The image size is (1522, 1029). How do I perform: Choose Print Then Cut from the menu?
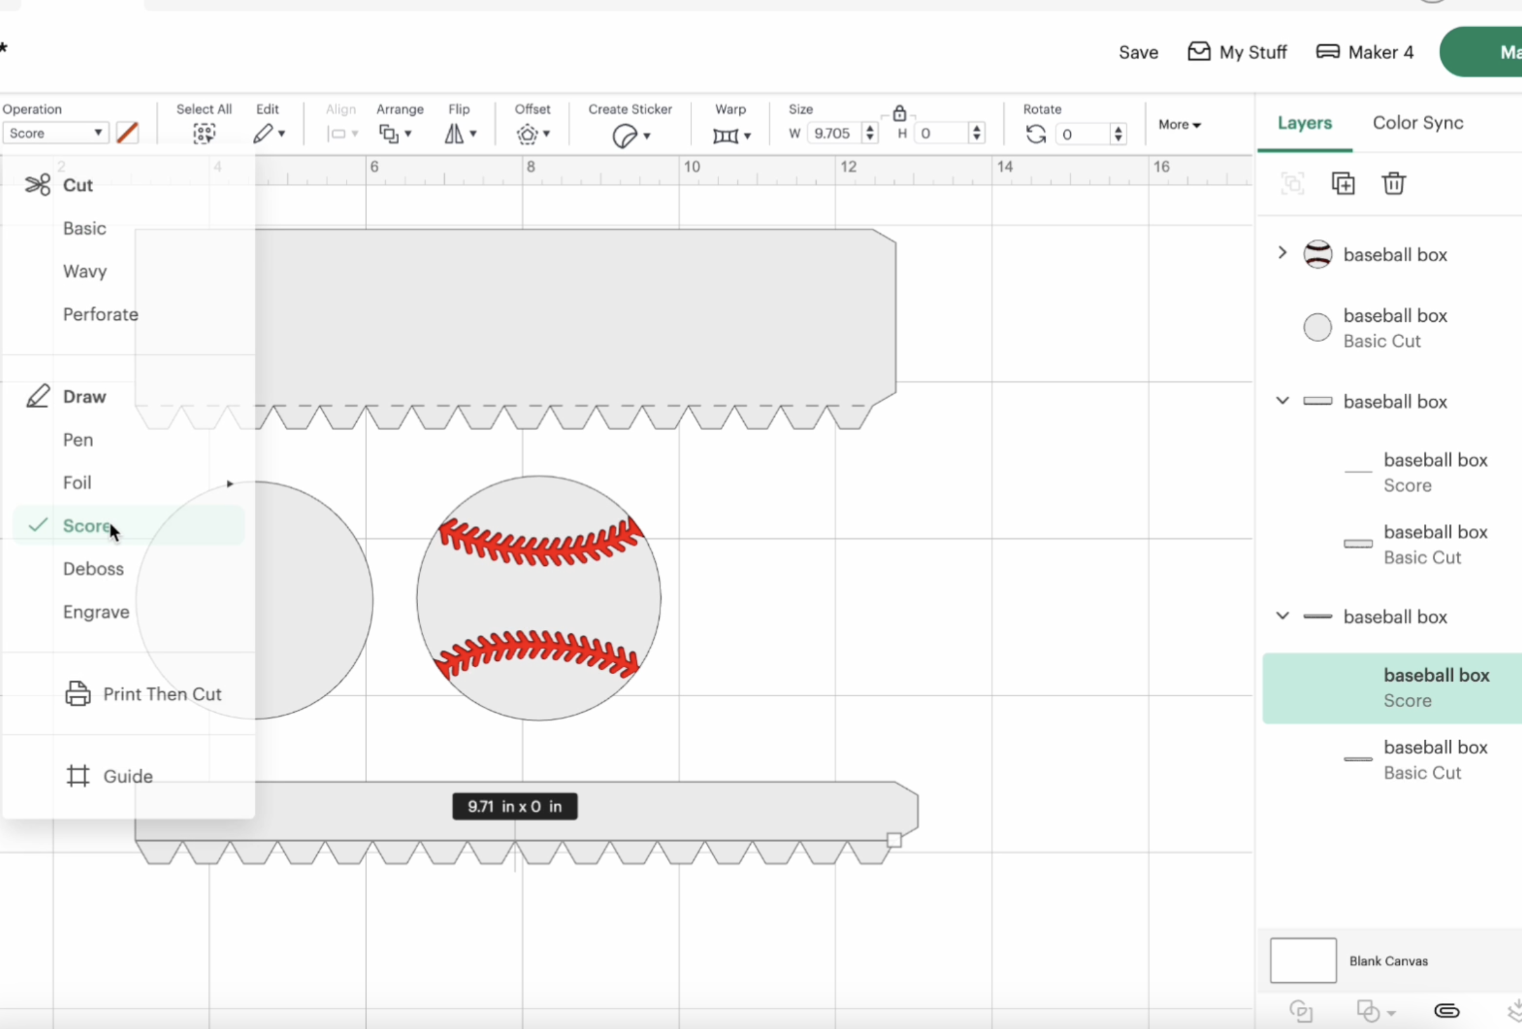[163, 694]
